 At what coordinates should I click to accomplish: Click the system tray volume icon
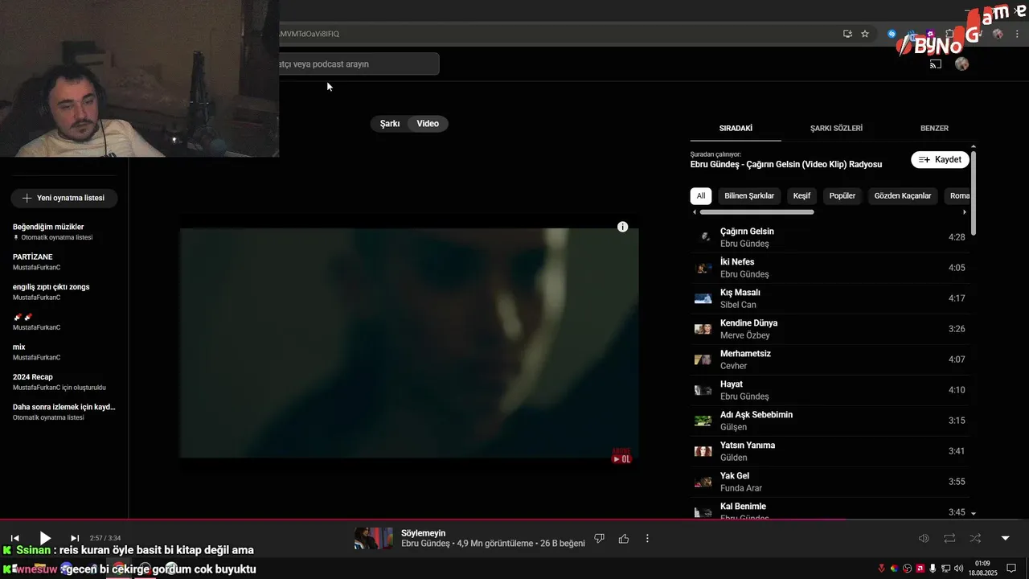point(958,569)
